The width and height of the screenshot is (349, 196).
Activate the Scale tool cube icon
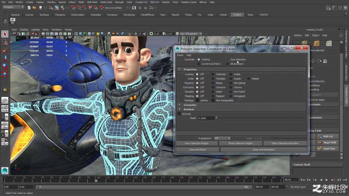[x=5, y=74]
